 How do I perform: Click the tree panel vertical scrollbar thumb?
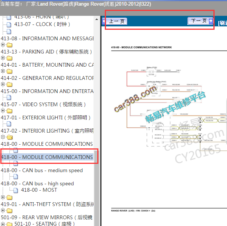pyautogui.click(x=96, y=188)
